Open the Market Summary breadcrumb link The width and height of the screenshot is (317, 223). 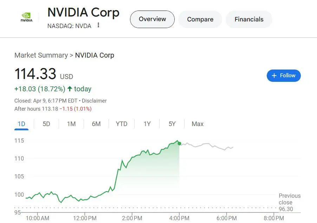pyautogui.click(x=41, y=55)
